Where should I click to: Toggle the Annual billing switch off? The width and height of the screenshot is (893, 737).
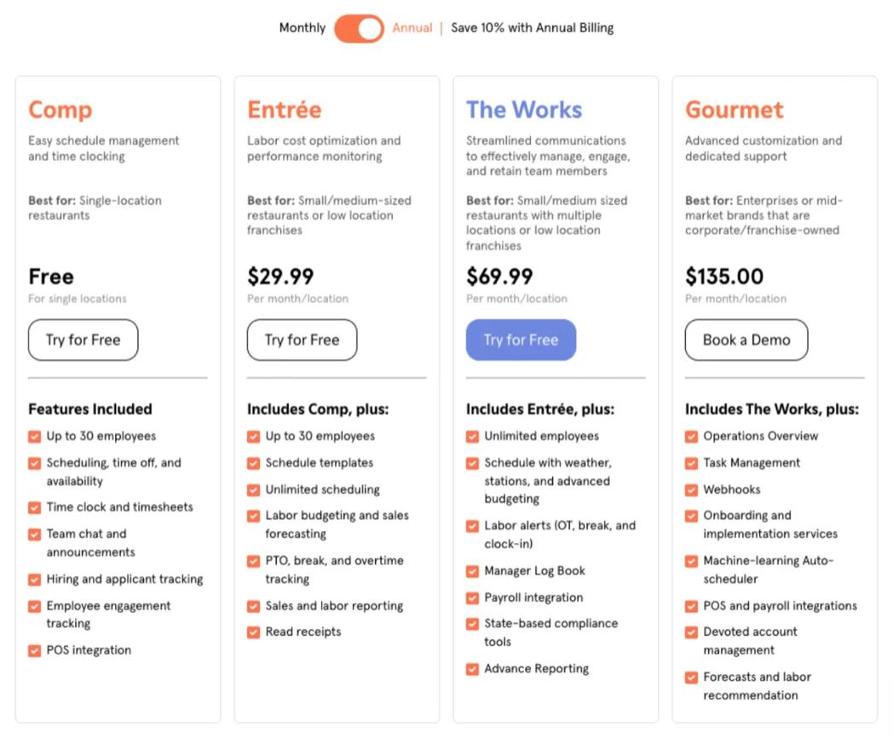click(359, 28)
